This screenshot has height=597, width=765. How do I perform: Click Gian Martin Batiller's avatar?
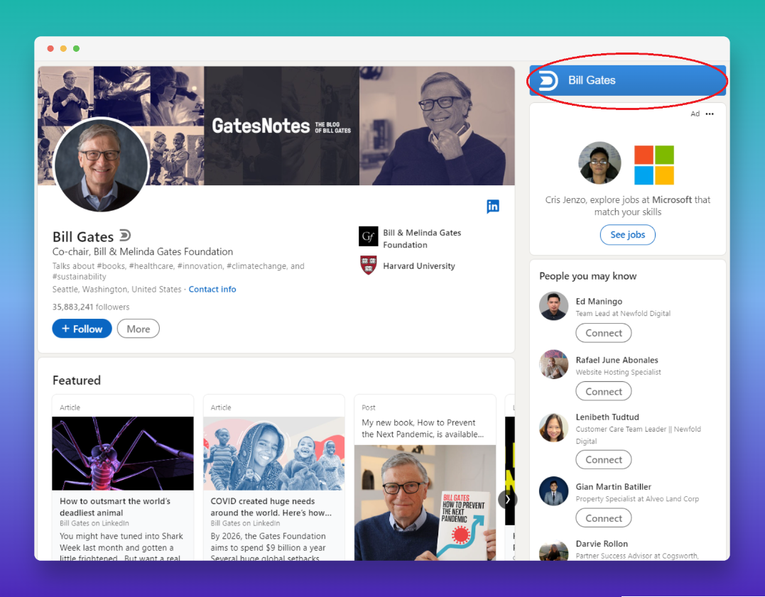point(554,491)
